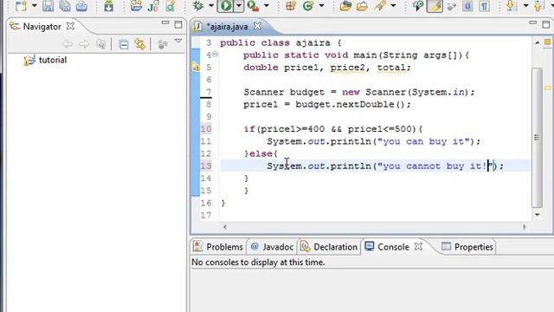Click the Scanner budget declaration on line 7

point(359,92)
